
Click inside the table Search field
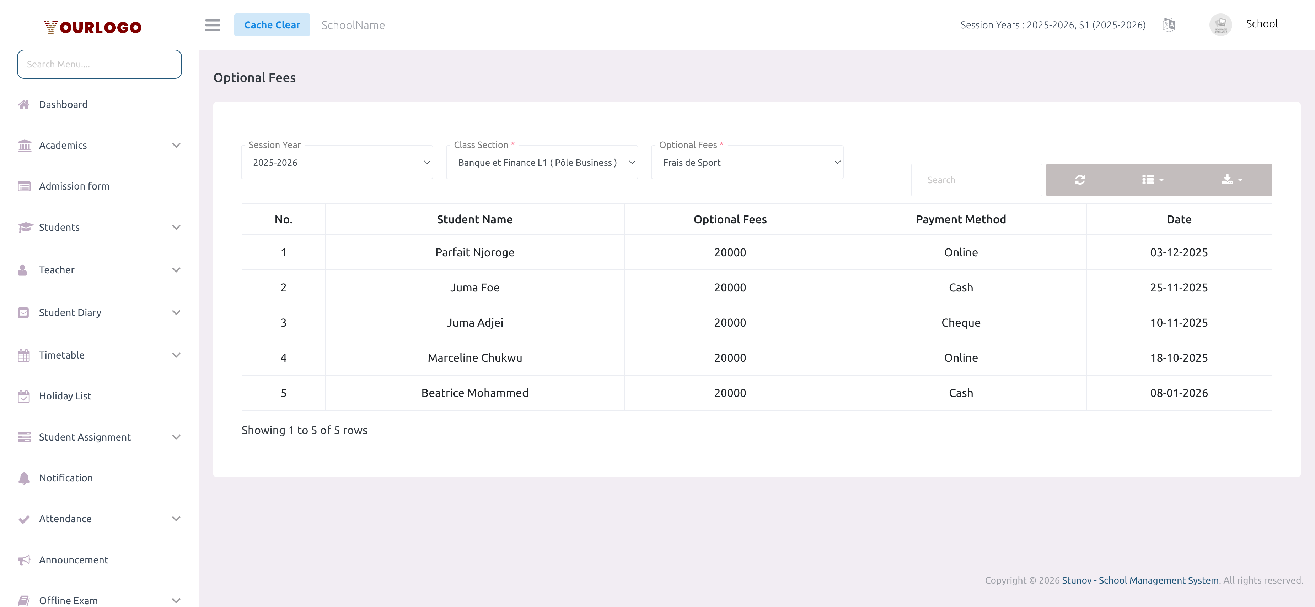pyautogui.click(x=976, y=179)
